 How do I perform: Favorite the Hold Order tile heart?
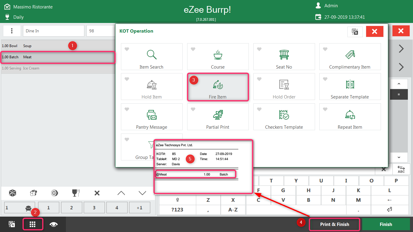click(x=259, y=79)
